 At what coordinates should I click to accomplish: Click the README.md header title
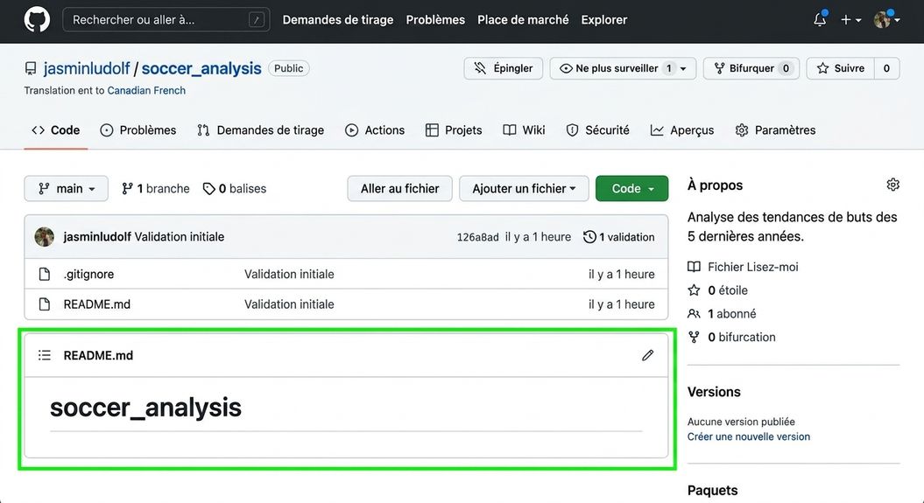pyautogui.click(x=98, y=355)
